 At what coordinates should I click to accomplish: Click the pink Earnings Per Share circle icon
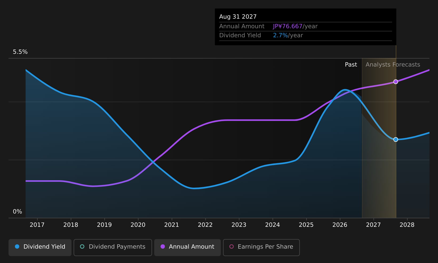(232, 246)
